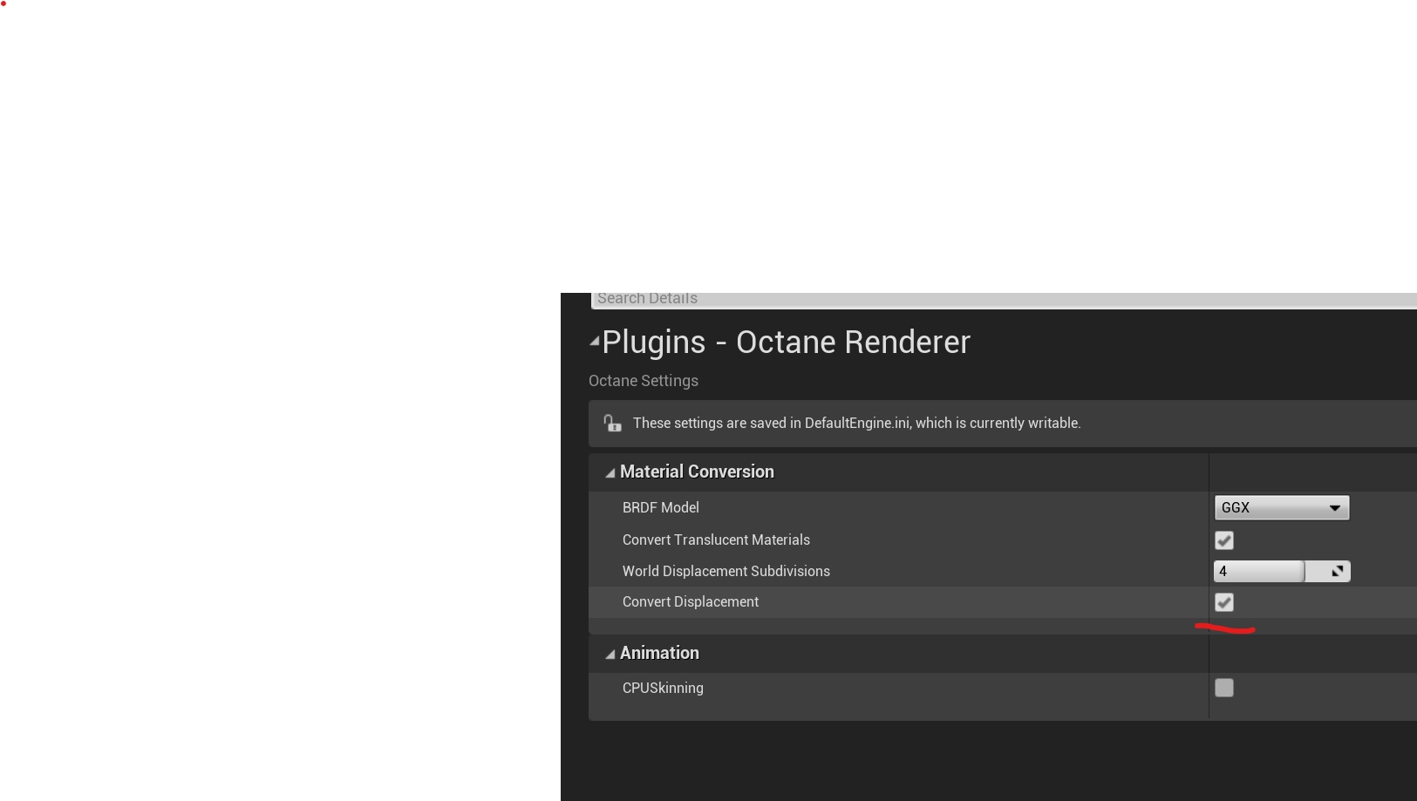The width and height of the screenshot is (1417, 801).
Task: Toggle Convert Translucent Materials checkbox
Action: 1224,540
